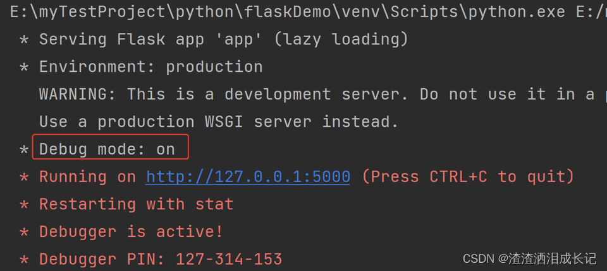Image resolution: width=607 pixels, height=271 pixels.
Task: Select the Debugger PIN 127-314-153 number
Action: 229,259
